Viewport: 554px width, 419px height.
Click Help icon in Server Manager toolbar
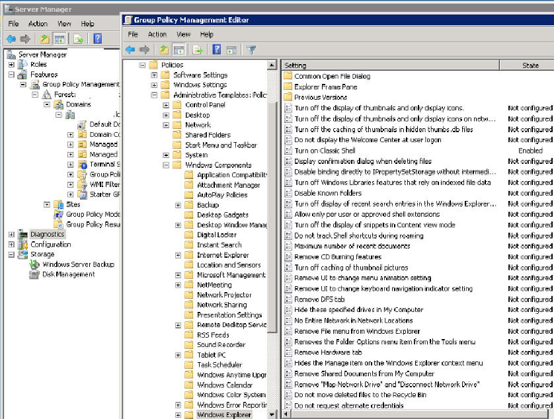coord(98,38)
